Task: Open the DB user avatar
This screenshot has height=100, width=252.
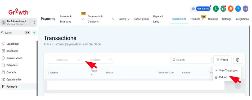Action: (245, 9)
